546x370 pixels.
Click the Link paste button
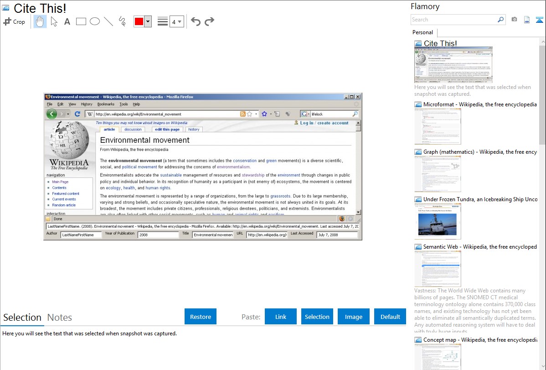[x=281, y=317]
